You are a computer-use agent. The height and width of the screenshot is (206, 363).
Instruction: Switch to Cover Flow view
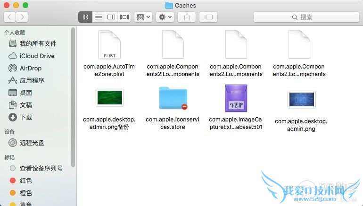pyautogui.click(x=124, y=17)
